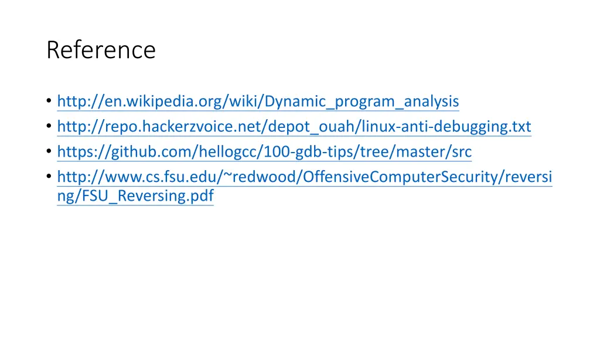Click the text linux-anti-debugging.txt in second link
Image resolution: width=600 pixels, height=338 pixels.
(x=446, y=127)
